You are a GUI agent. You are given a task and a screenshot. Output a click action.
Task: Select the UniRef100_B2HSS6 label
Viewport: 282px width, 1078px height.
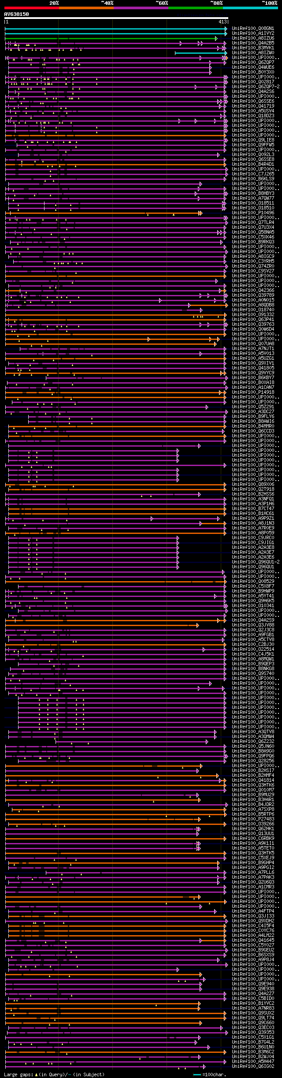tap(253, 494)
